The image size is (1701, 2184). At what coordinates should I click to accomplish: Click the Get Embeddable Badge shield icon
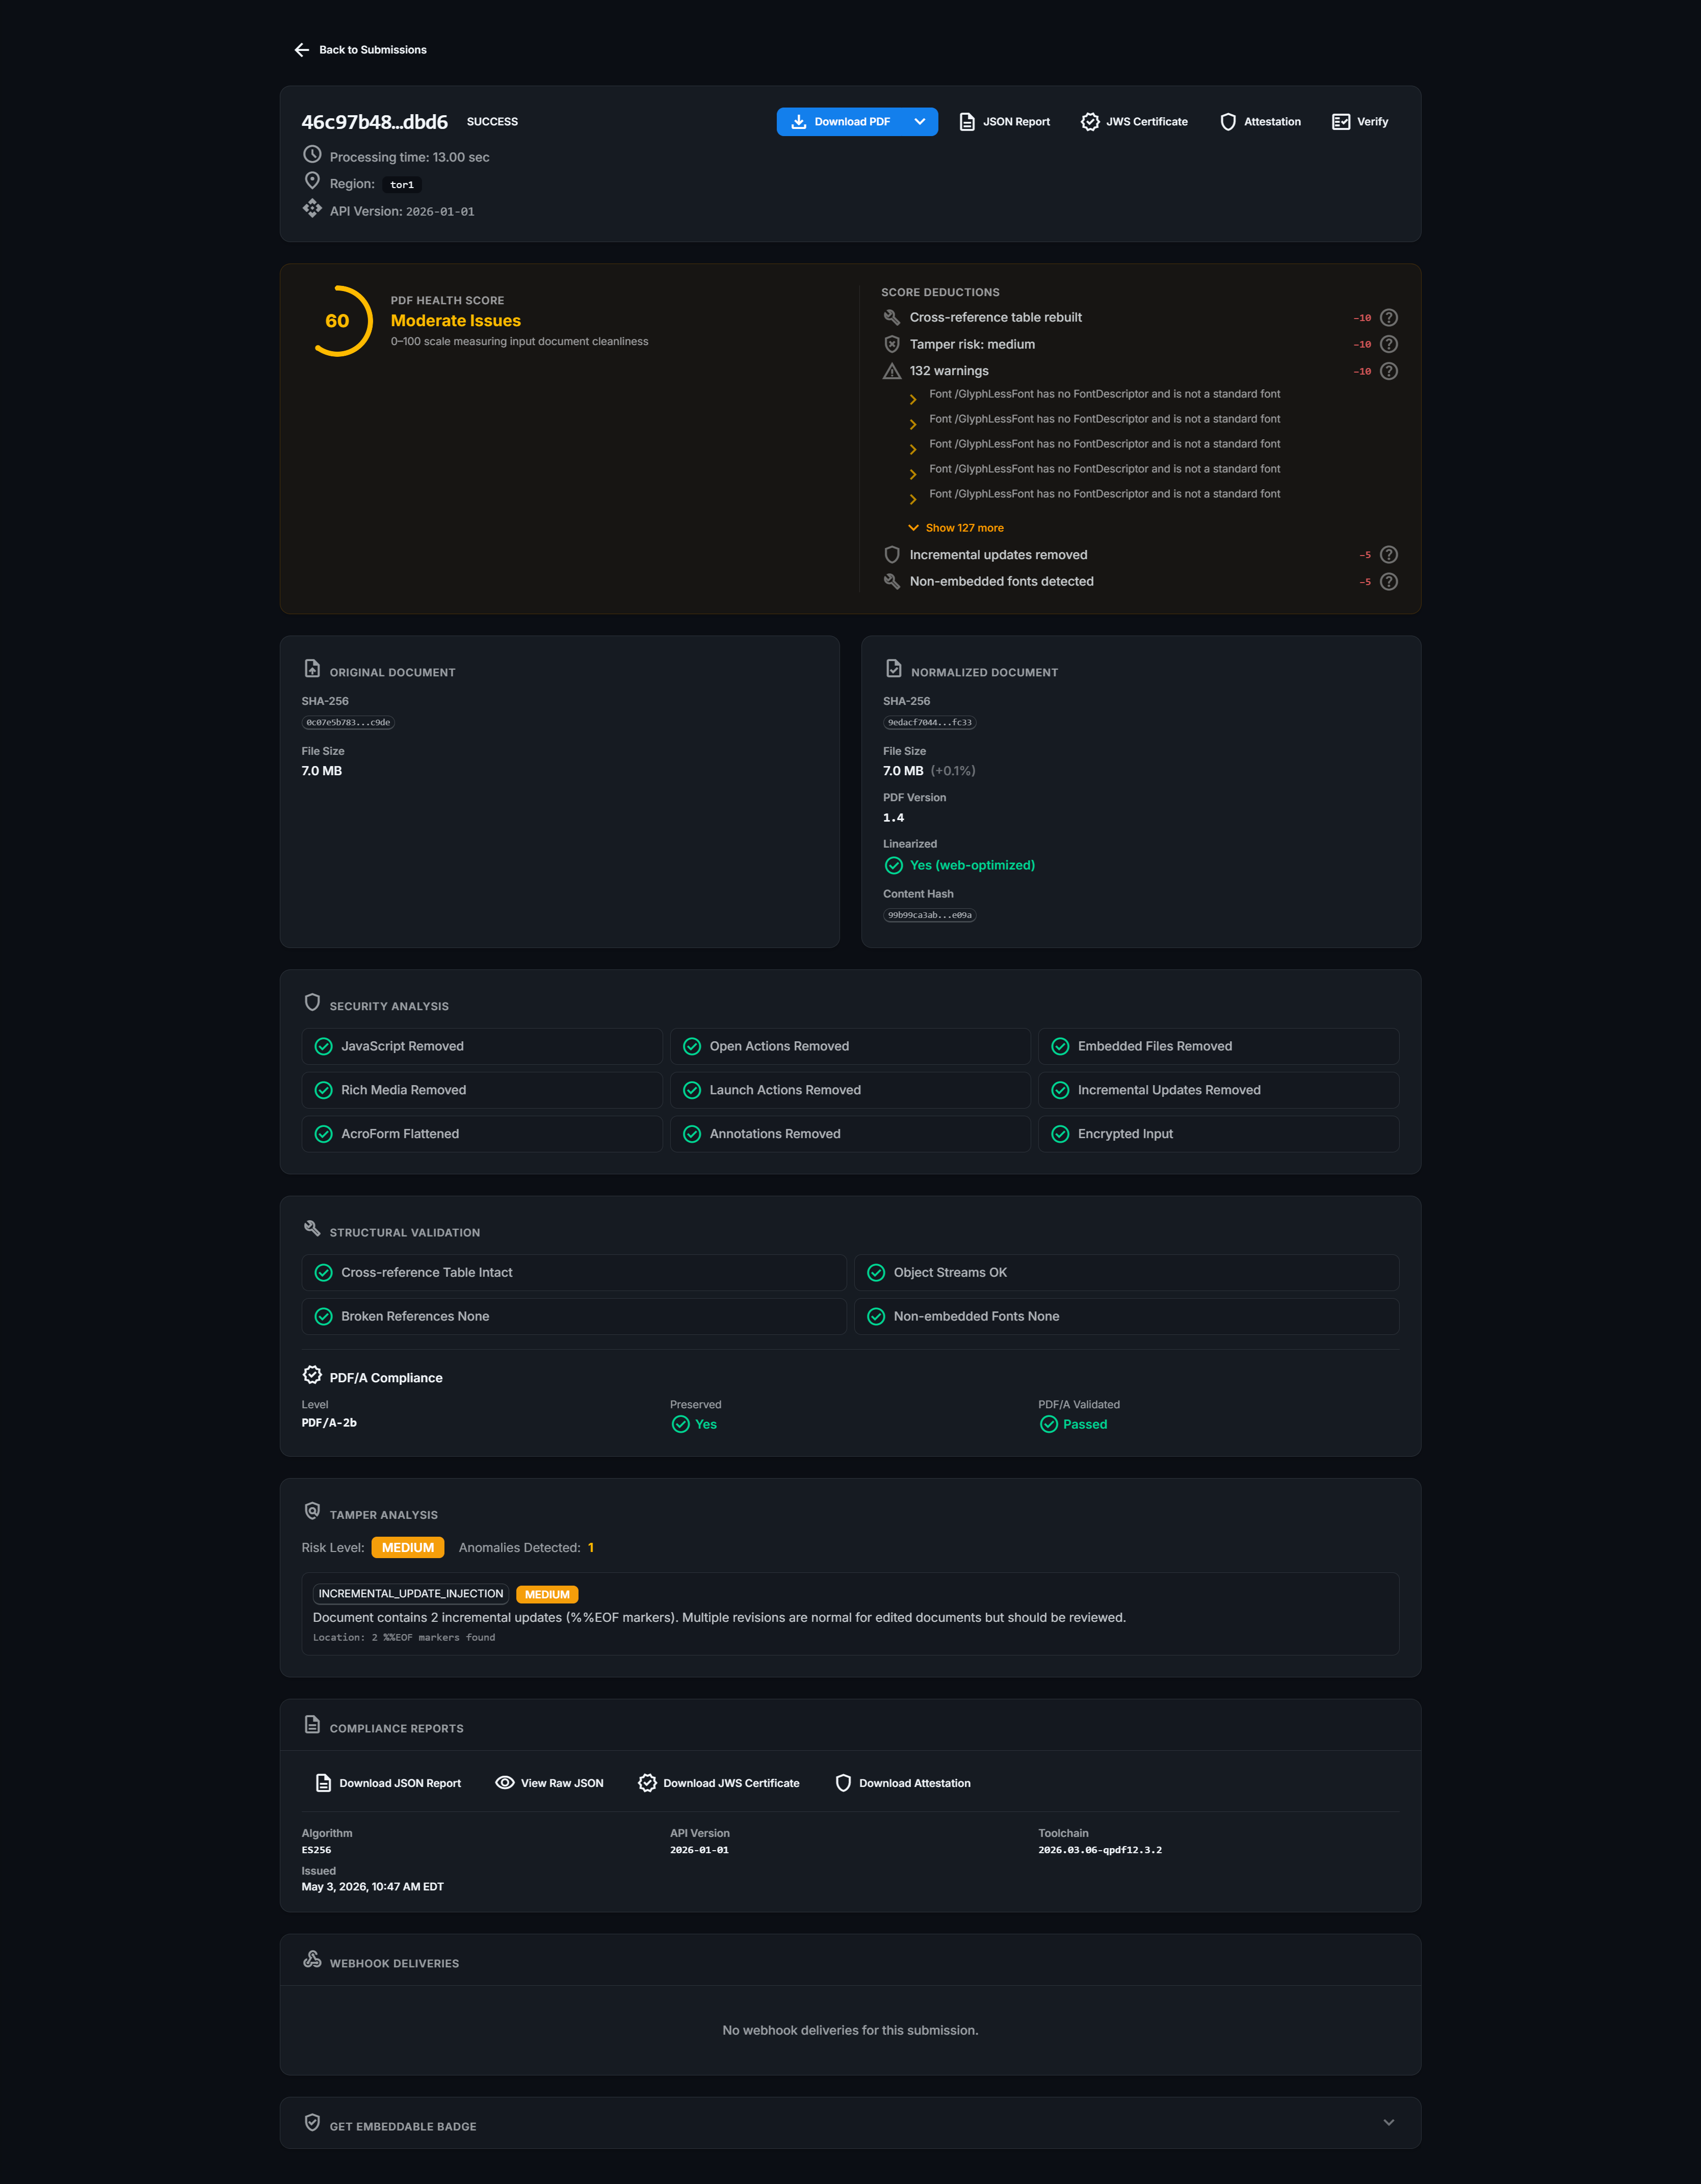pos(312,2123)
